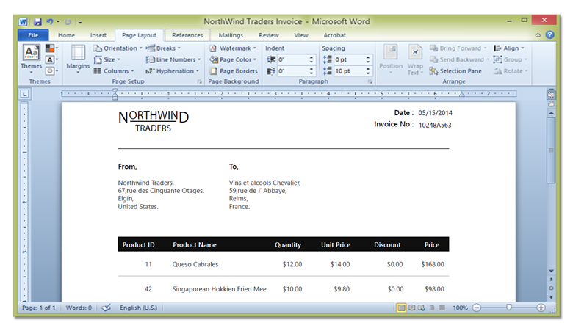Switch to the Review tab
573x331 pixels.
point(269,35)
